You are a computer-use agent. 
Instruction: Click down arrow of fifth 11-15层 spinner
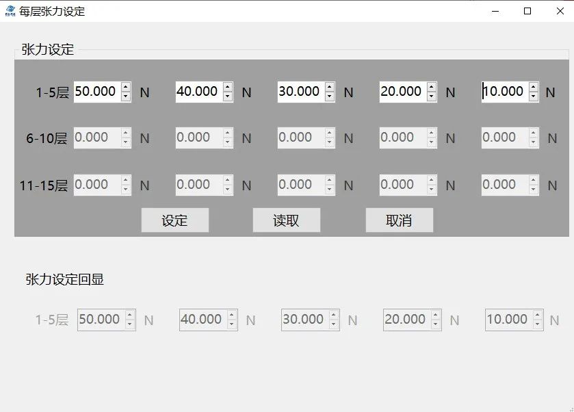coord(534,190)
